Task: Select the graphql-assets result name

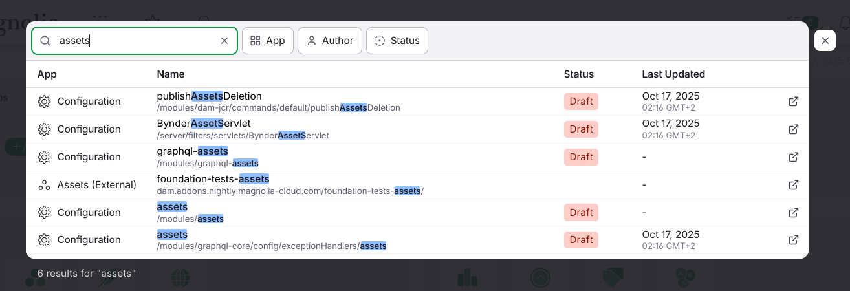Action: [192, 151]
